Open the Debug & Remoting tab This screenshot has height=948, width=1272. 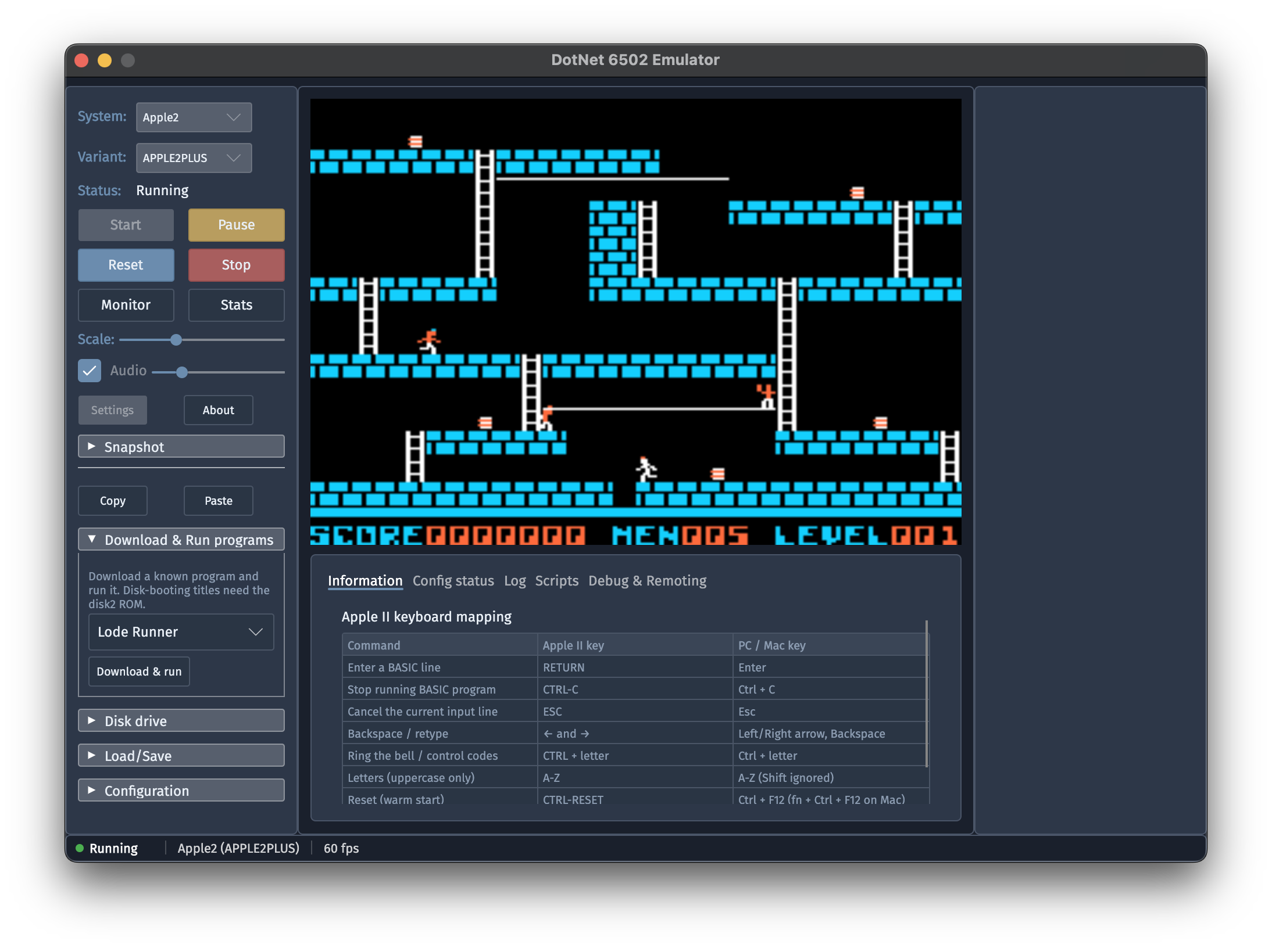[647, 581]
